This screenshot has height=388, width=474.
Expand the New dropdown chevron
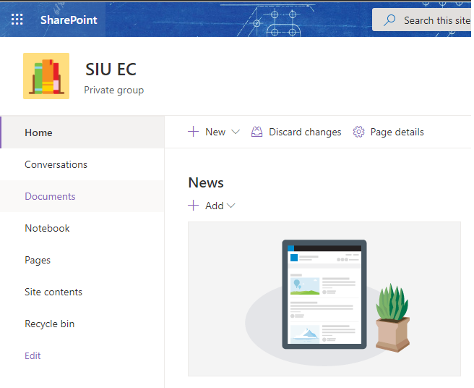point(236,132)
